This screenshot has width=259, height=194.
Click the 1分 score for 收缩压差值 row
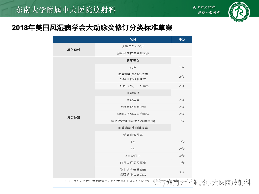coord(182,121)
